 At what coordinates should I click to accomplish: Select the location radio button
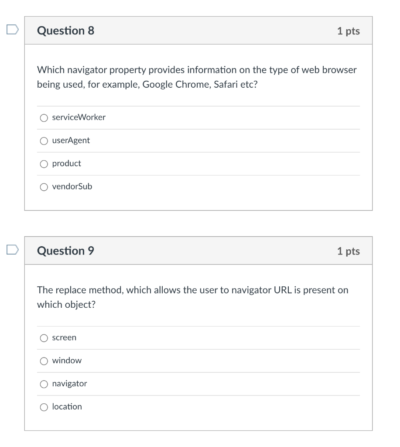pos(44,407)
